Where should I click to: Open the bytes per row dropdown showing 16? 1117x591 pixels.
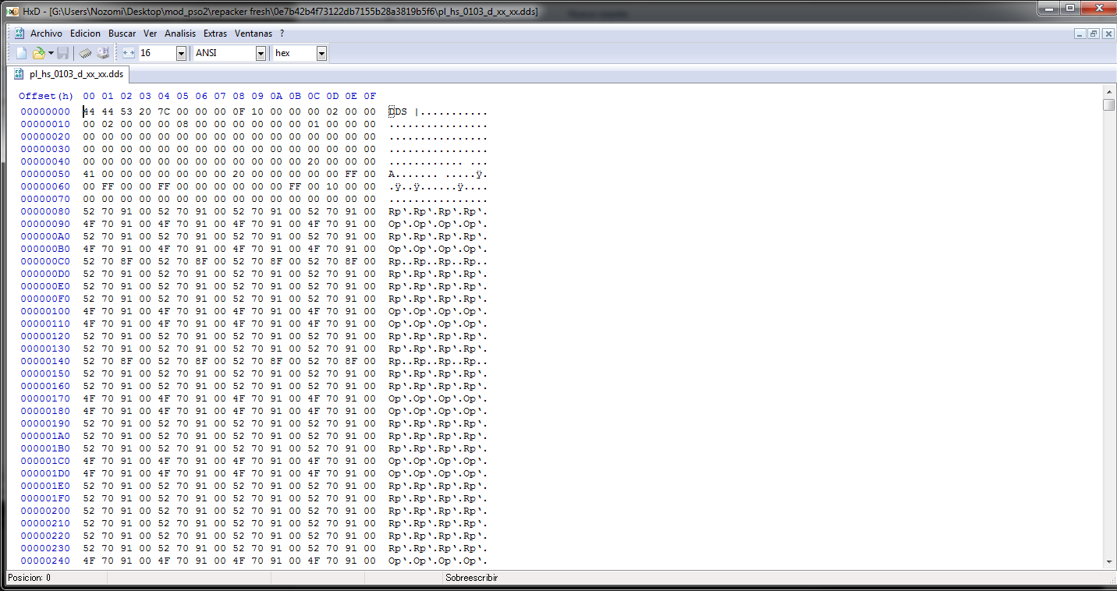click(181, 53)
